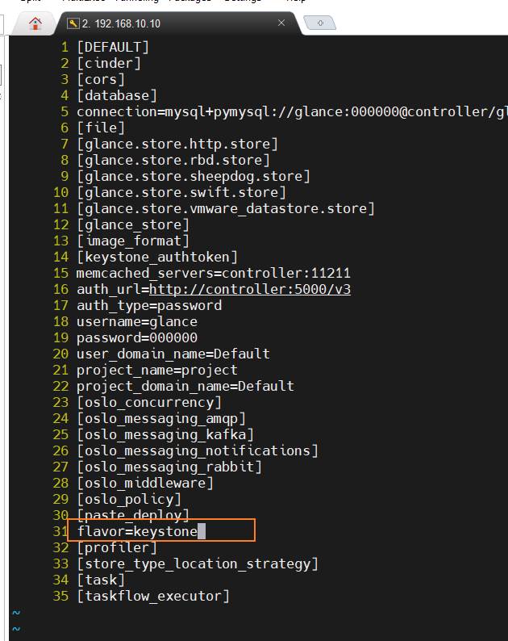Click the [oslo_concurrency] section line
This screenshot has height=641, width=508.
pos(149,402)
